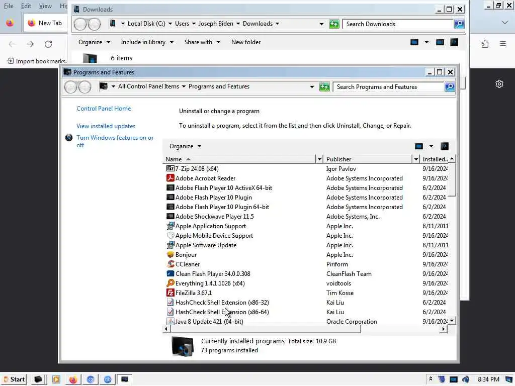515x386 pixels.
Task: Select the Apple Software Update row
Action: click(305, 245)
